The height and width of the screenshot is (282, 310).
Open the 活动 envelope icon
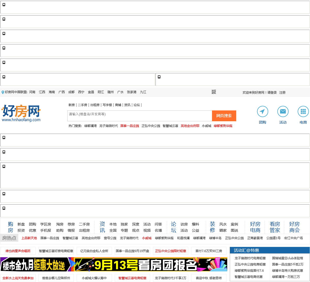pyautogui.click(x=283, y=112)
